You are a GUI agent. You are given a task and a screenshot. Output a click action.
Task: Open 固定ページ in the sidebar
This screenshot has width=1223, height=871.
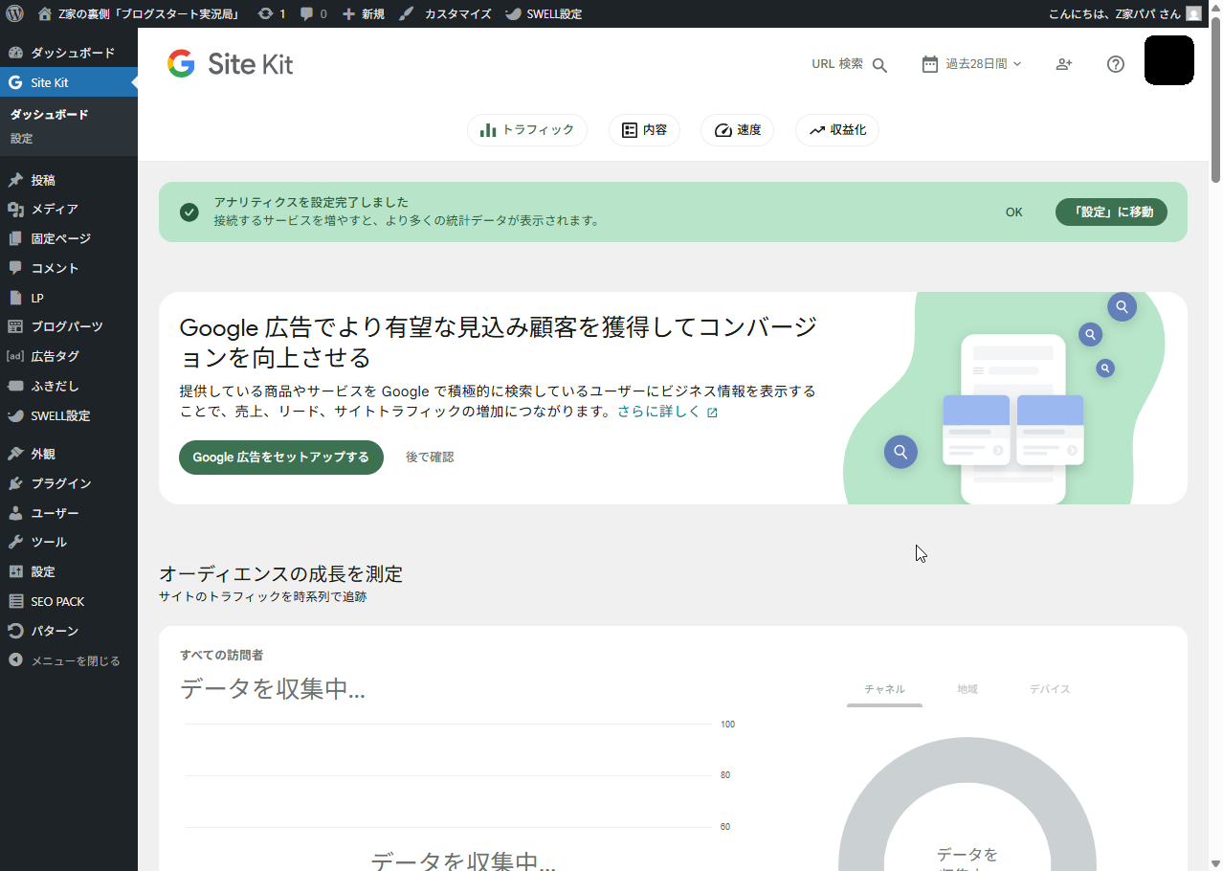coord(69,238)
